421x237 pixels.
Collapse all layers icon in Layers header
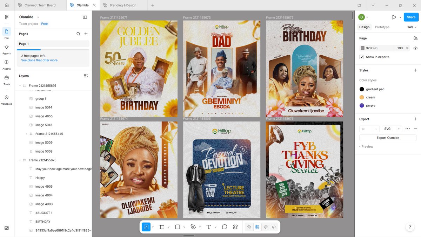point(86,76)
